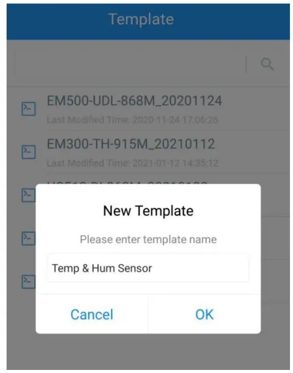Screen dimensions: 293x373
Task: Click the 2021-01-12 14:35:12 modified time line
Action: coord(132,163)
